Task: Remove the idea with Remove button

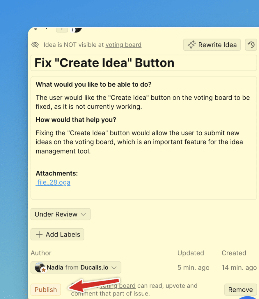Action: point(240,290)
